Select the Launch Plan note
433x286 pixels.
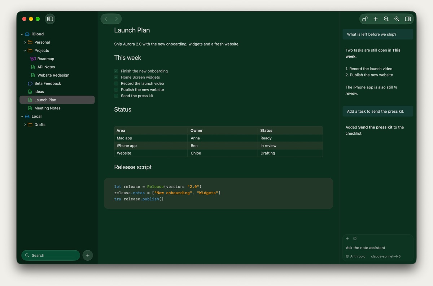pyautogui.click(x=57, y=100)
